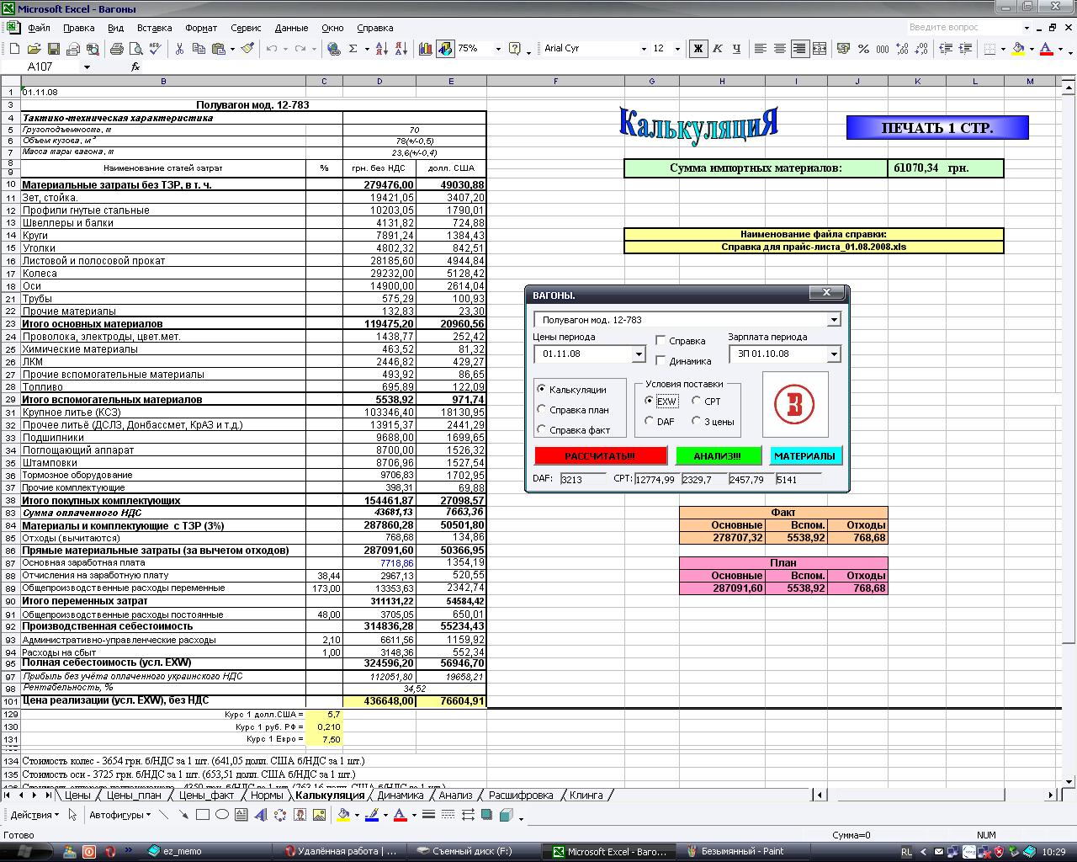The width and height of the screenshot is (1077, 862).
Task: Sort ascending using the toolbar icon
Action: (x=381, y=49)
